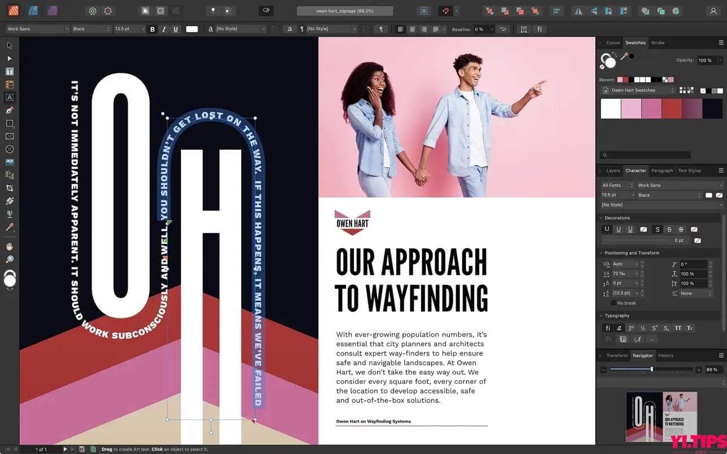The image size is (727, 454).
Task: Select the Vector Crop tool
Action: 9,188
